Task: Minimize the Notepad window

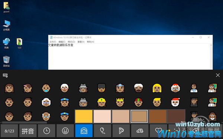Action: pos(193,37)
